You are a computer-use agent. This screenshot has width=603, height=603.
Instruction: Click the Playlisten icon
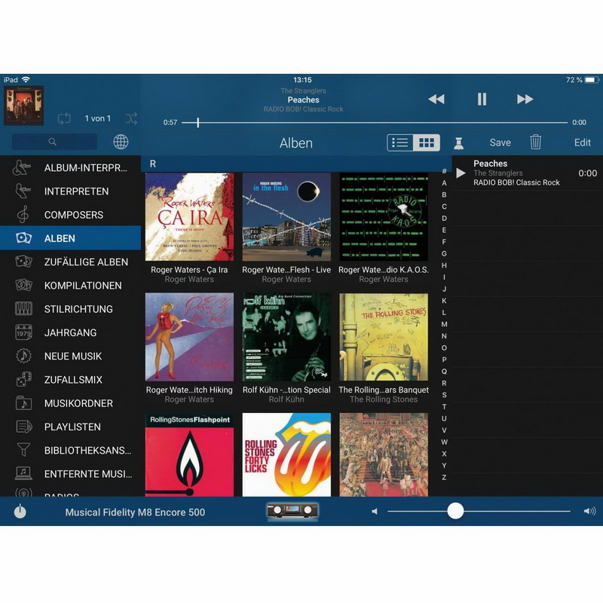(x=23, y=427)
